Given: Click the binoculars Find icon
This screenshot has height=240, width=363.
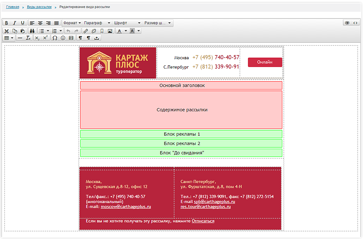Looking at the screenshot, I should point(32,31).
